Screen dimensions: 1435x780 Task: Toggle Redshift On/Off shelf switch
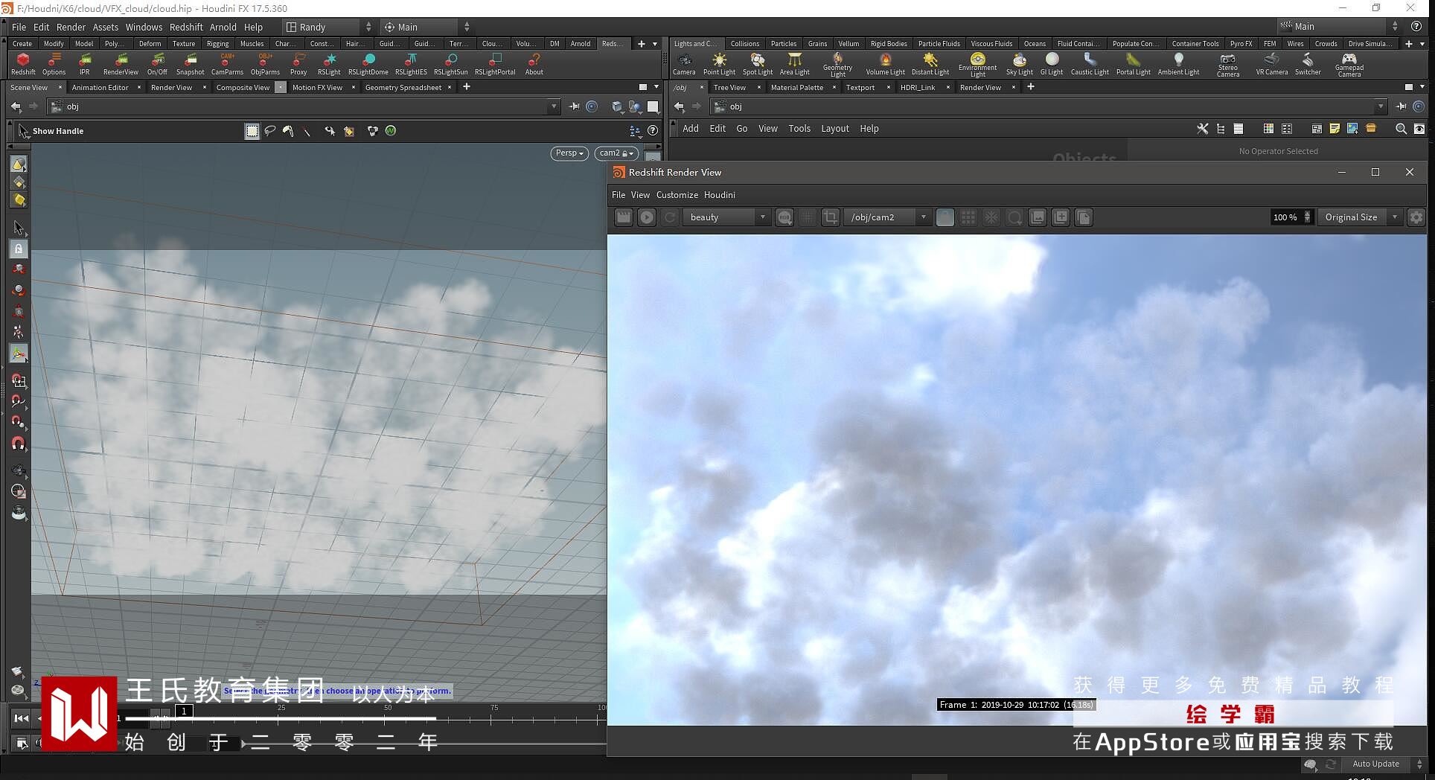click(157, 64)
